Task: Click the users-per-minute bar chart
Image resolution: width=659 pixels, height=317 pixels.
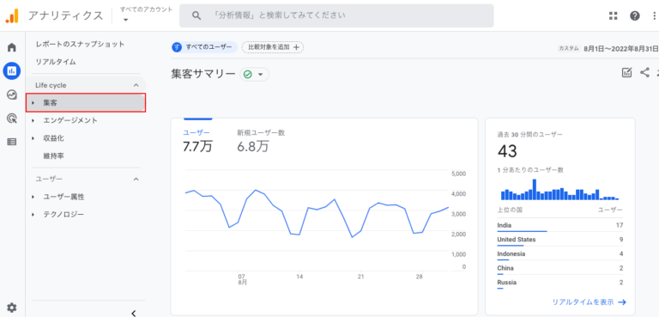Action: point(559,190)
